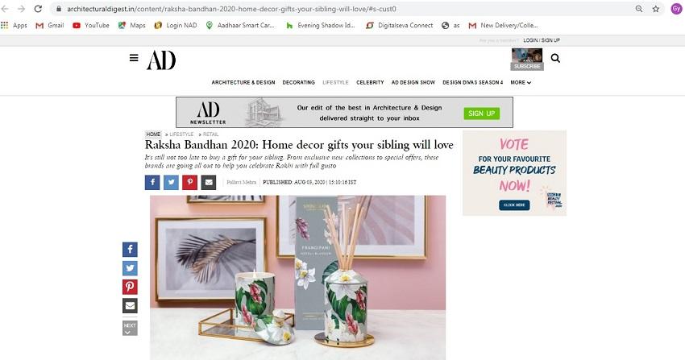Click the browser address bar URL
The width and height of the screenshot is (685, 360).
click(x=231, y=9)
